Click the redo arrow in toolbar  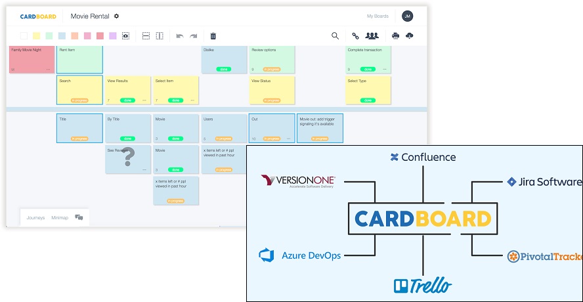[x=194, y=36]
